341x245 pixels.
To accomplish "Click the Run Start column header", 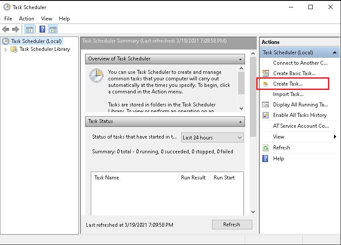I will click(227, 178).
